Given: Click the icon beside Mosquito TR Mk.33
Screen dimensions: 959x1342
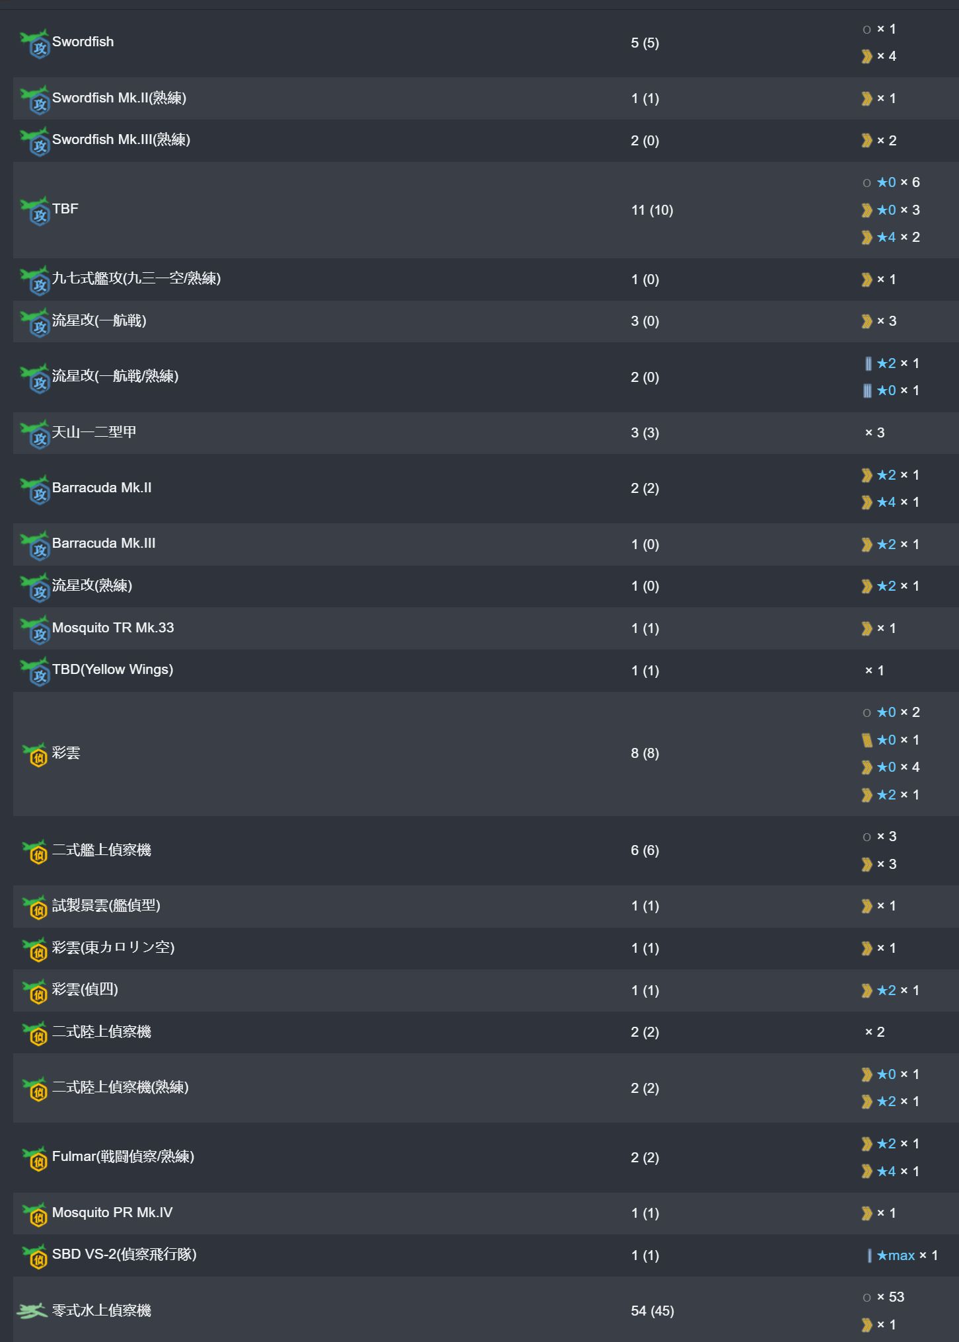Looking at the screenshot, I should click(34, 630).
